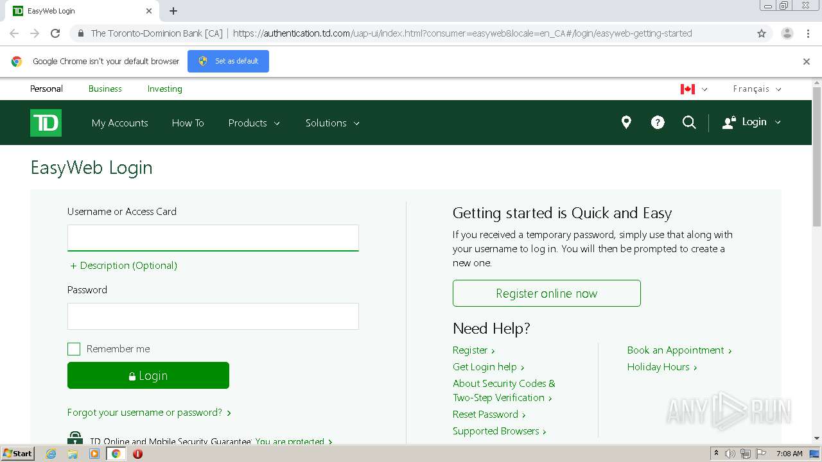The image size is (822, 462).
Task: Click the browser address bar URL
Action: pos(462,33)
